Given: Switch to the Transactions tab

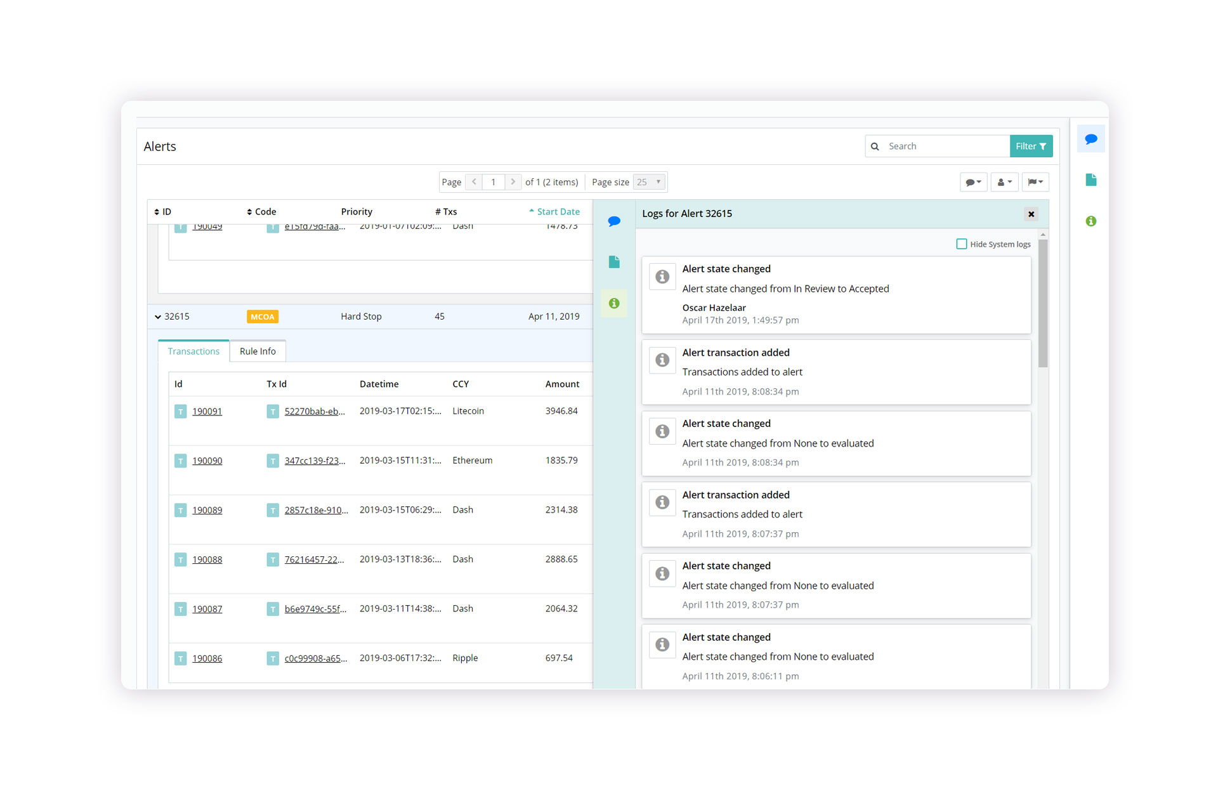Looking at the screenshot, I should click(193, 351).
